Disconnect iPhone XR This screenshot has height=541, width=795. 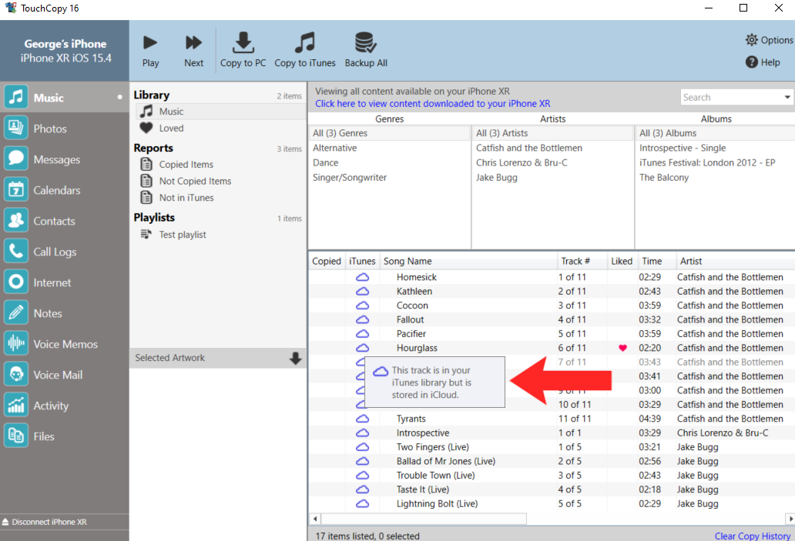(44, 522)
